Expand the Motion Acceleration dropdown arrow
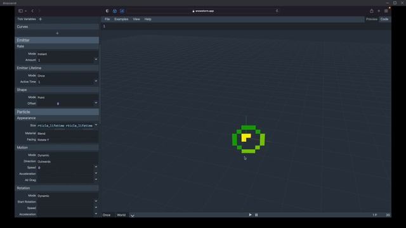This screenshot has height=228, width=406. (x=96, y=173)
